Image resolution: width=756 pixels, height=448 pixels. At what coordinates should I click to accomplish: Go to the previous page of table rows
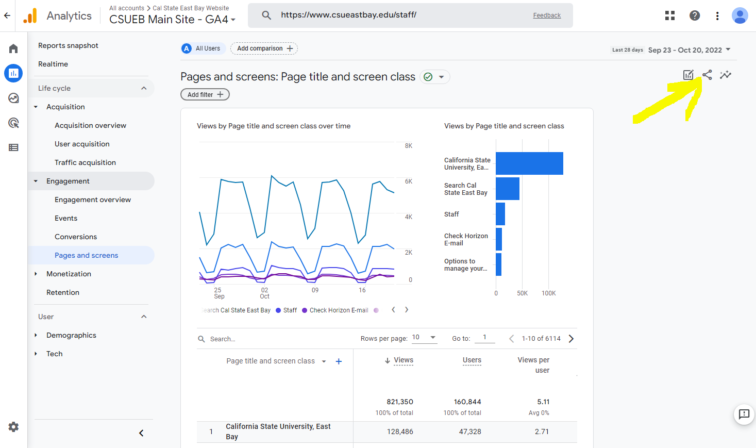[x=511, y=339]
